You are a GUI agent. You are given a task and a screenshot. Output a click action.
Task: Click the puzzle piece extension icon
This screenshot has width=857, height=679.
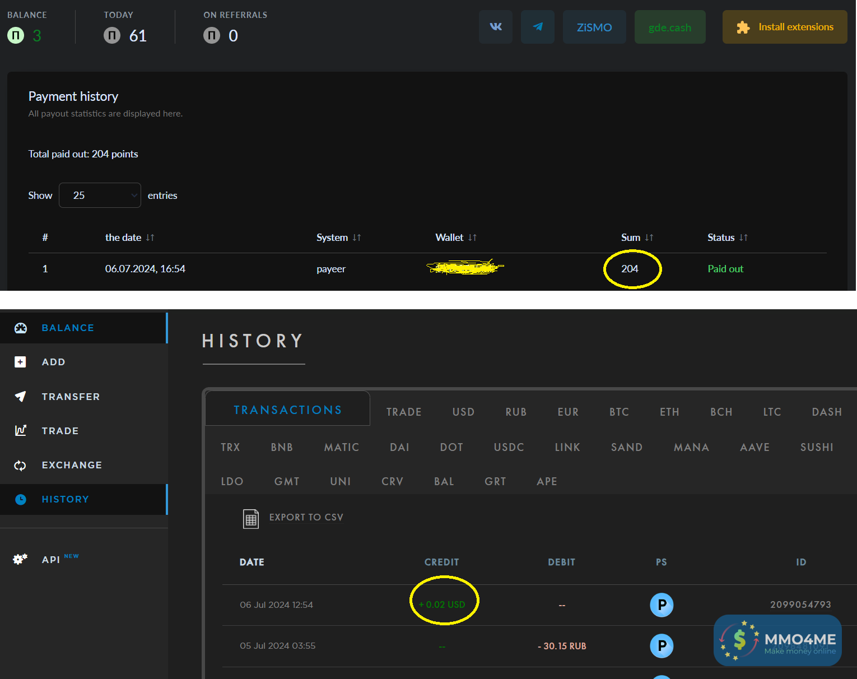point(743,27)
